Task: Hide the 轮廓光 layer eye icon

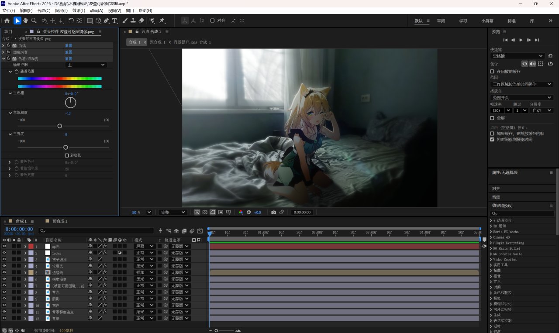Action: click(x=4, y=266)
